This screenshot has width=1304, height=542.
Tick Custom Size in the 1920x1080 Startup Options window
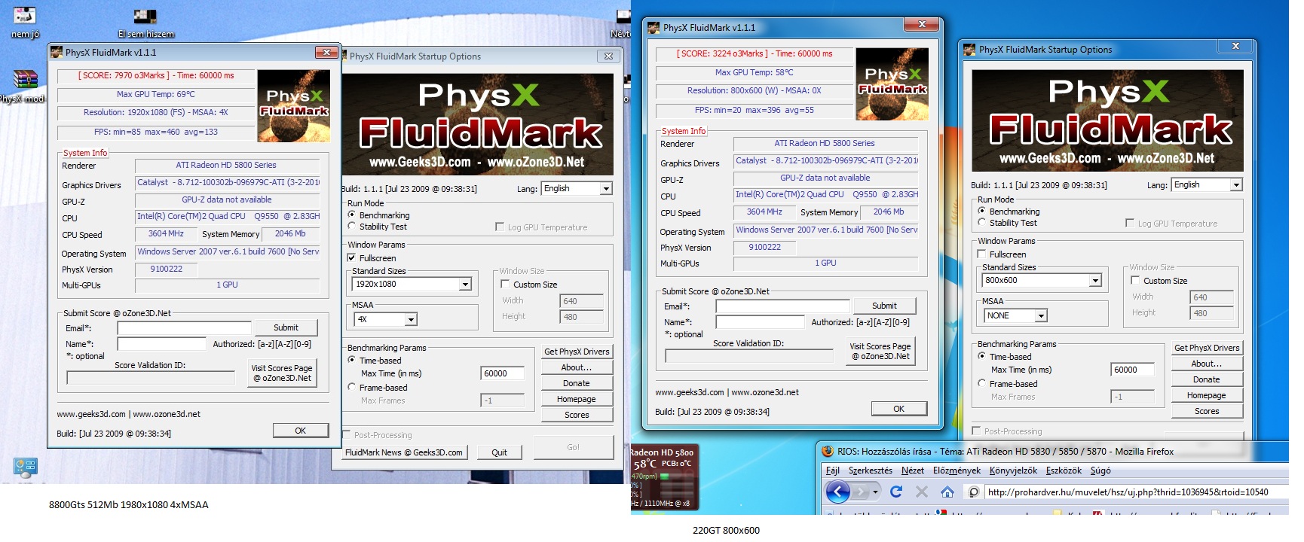[x=505, y=285]
